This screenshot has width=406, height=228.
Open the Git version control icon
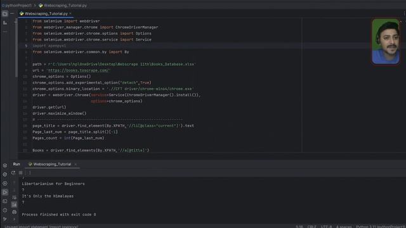[x=5, y=219]
